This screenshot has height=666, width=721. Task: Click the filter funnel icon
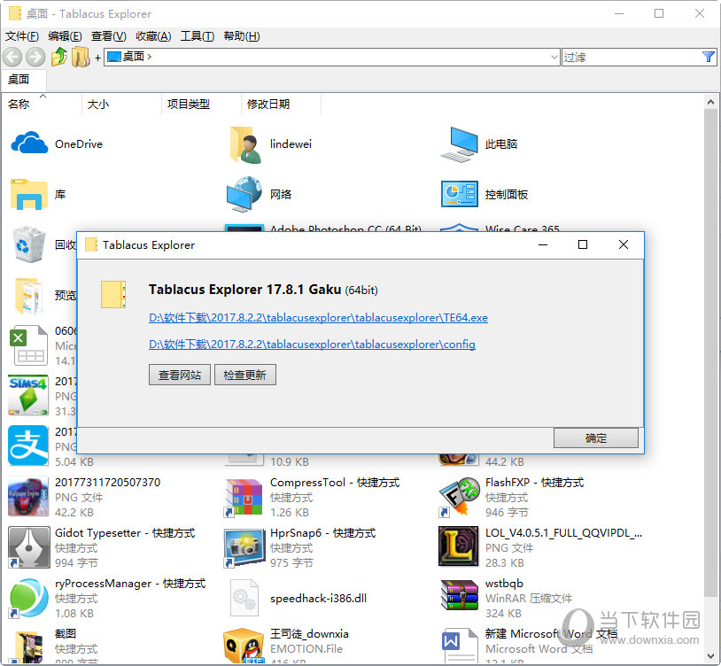[708, 57]
